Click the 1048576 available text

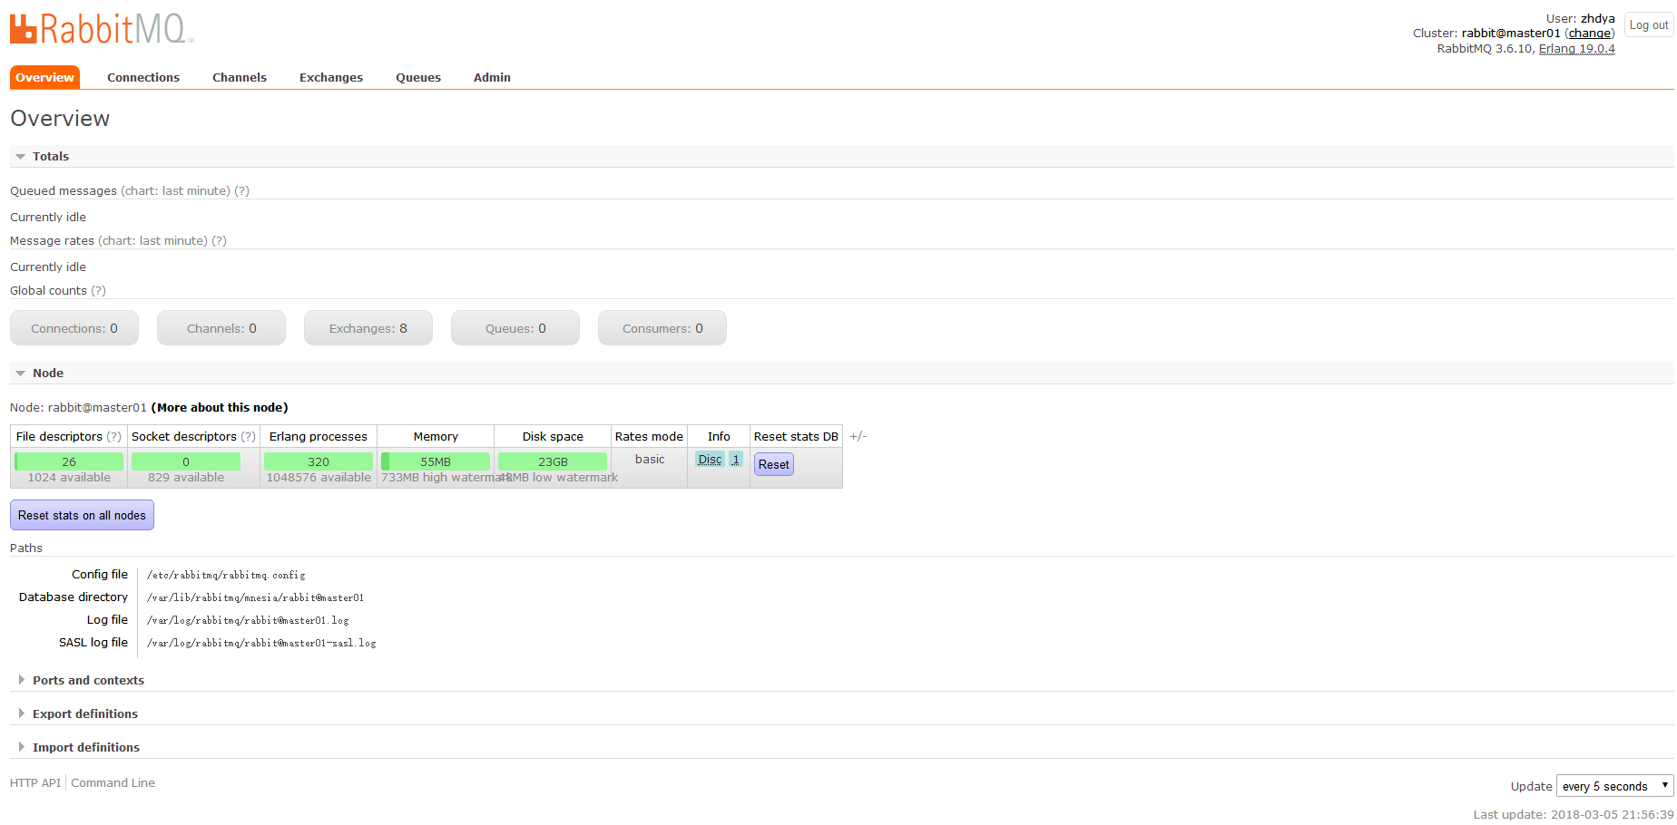coord(319,478)
